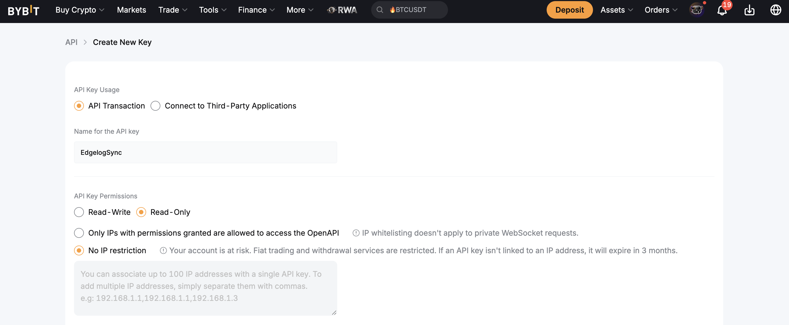
Task: Expand the Trade dropdown
Action: 173,10
